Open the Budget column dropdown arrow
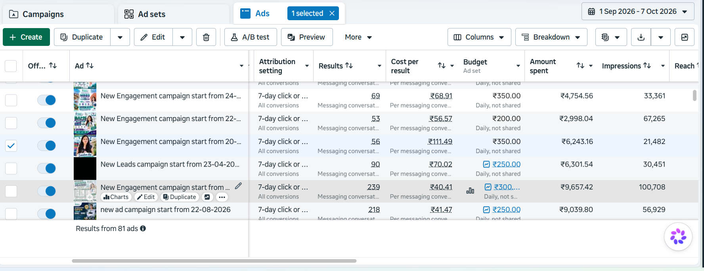Viewport: 704px width, 271px height. click(x=518, y=66)
